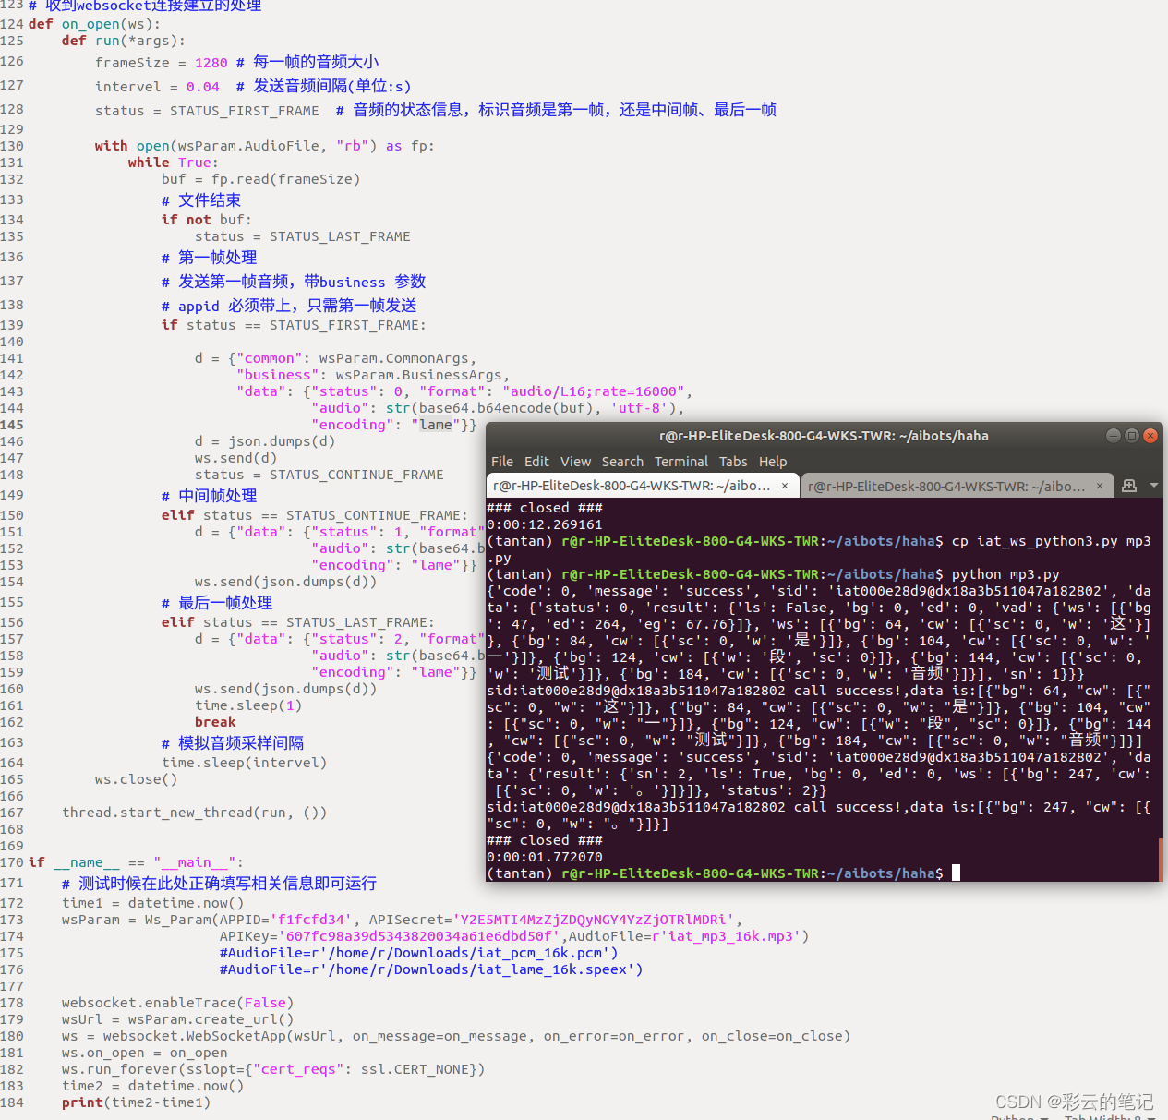This screenshot has width=1168, height=1120.
Task: Open a new terminal tab with the plus icon
Action: pyautogui.click(x=1129, y=486)
